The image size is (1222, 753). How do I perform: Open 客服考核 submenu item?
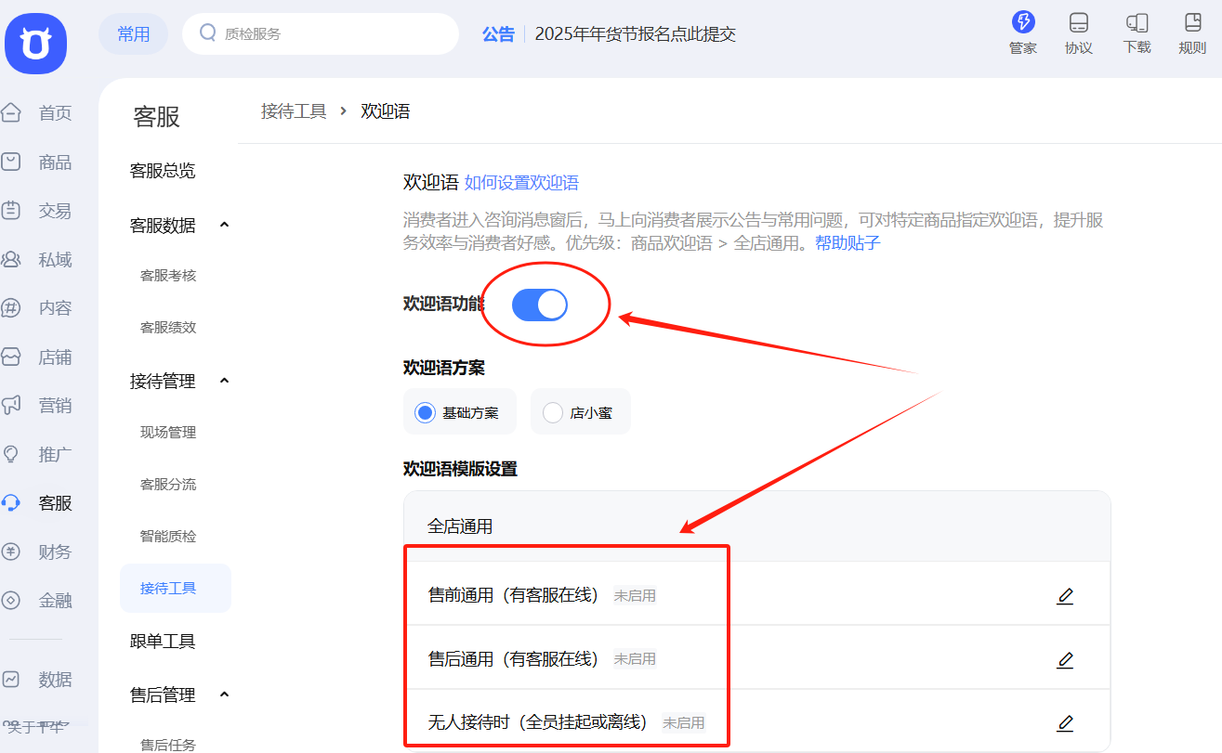[x=168, y=276]
